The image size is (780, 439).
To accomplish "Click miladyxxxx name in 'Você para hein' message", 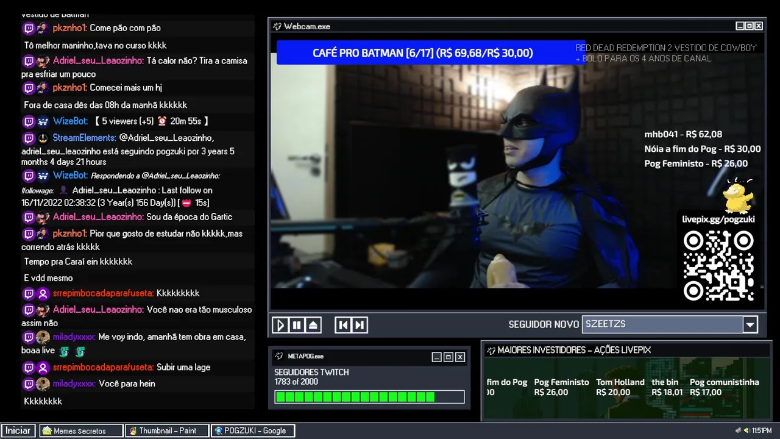I will [74, 384].
